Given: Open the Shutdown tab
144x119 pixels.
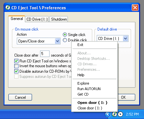Looking at the screenshot, I should click(59, 19).
